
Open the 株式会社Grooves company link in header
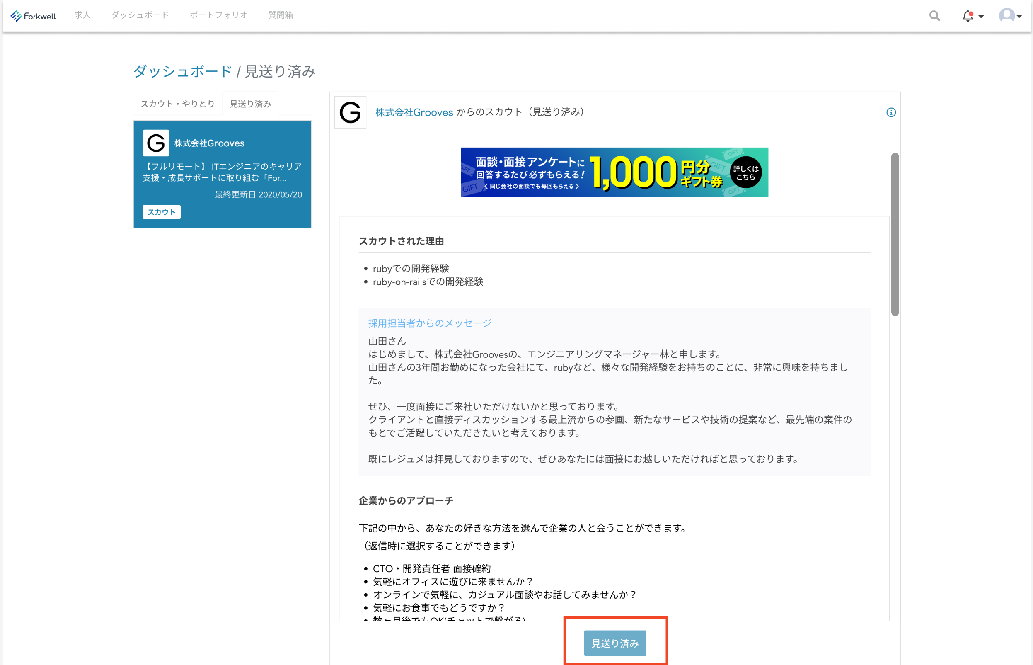click(414, 112)
